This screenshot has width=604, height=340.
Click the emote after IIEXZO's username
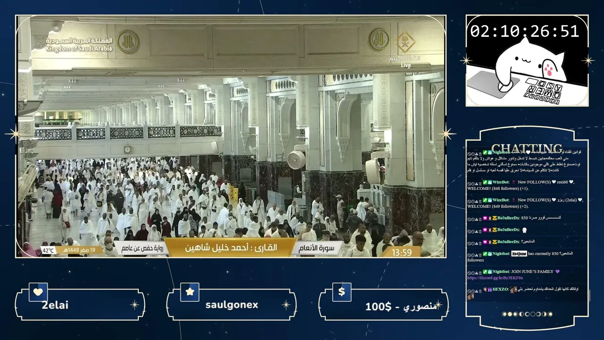click(513, 289)
